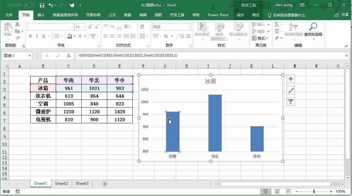Switch to the 插入 ribbon tab
The image size is (352, 196).
pos(41,15)
